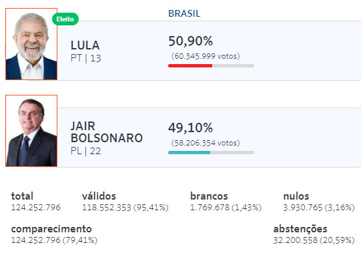Click the JAIR BOLSONARO candidate name
Image resolution: width=361 pixels, height=255 pixels.
(x=107, y=132)
